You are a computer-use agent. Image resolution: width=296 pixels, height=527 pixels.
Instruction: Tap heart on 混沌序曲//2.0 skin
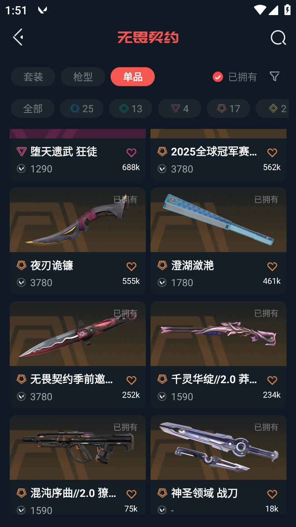click(x=131, y=494)
